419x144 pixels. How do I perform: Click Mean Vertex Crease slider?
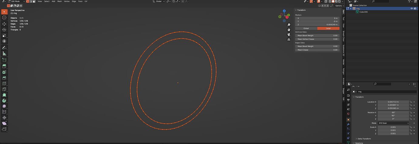point(317,39)
